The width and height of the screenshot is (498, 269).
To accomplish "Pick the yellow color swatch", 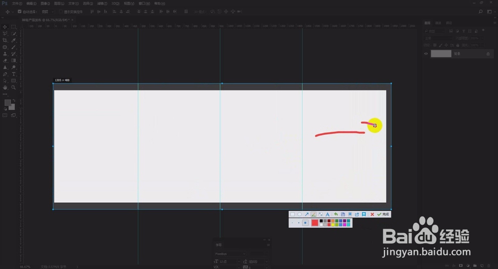I will coord(333,225).
